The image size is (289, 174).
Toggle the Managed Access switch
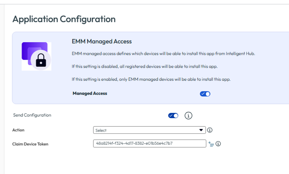coord(205,94)
